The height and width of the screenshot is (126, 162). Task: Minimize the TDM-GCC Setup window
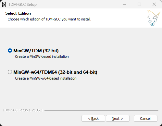click(125, 4)
